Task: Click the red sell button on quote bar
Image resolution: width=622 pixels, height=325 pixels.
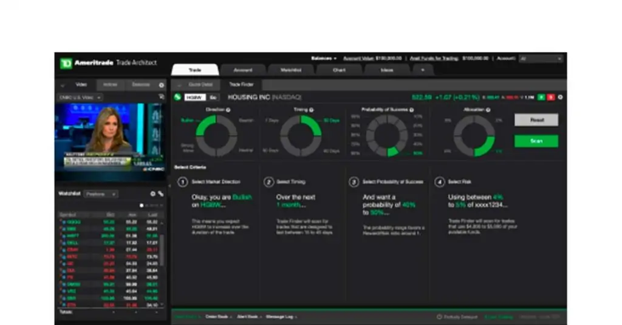Action: pyautogui.click(x=550, y=98)
